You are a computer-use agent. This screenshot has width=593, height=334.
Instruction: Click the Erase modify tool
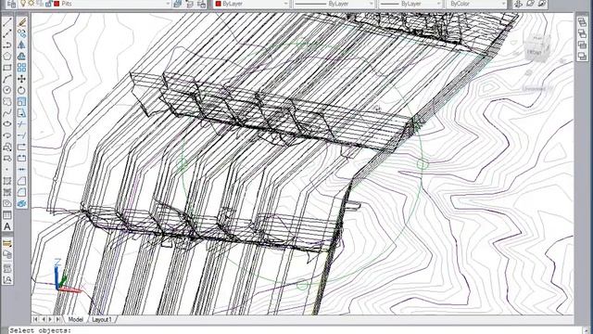click(21, 22)
